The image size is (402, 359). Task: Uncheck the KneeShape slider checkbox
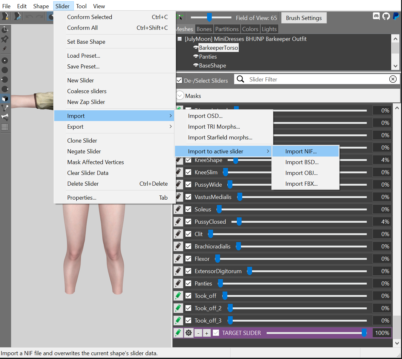[188, 160]
